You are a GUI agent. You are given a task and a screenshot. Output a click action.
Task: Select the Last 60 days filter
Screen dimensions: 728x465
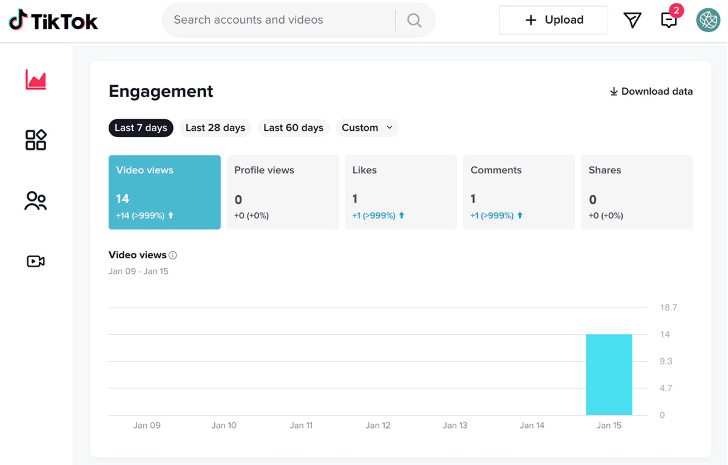pos(293,128)
